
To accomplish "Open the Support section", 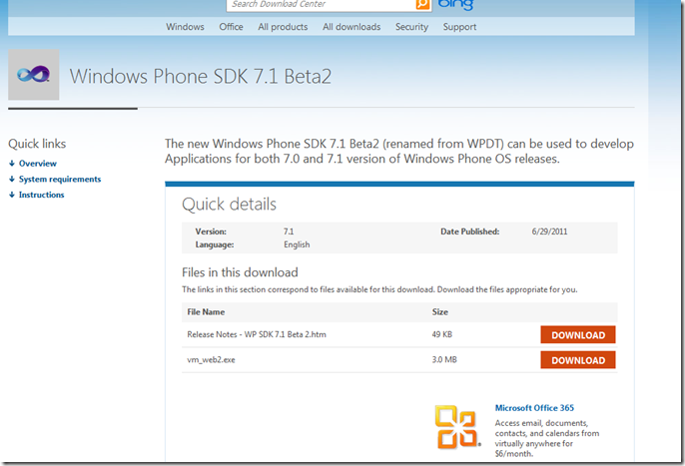I will point(459,27).
